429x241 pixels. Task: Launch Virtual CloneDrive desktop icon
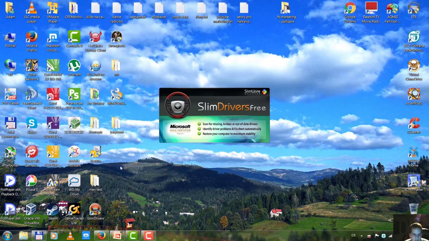pyautogui.click(x=414, y=70)
